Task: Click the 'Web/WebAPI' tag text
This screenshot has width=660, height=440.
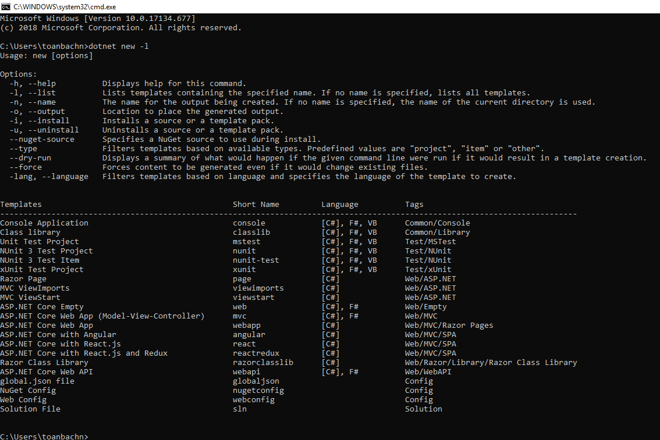Action: pyautogui.click(x=428, y=372)
